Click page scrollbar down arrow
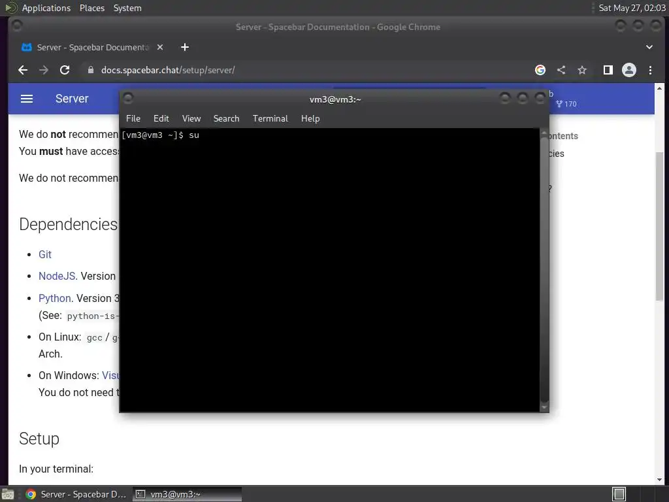Screen dimensions: 669x502 pyautogui.click(x=660, y=480)
